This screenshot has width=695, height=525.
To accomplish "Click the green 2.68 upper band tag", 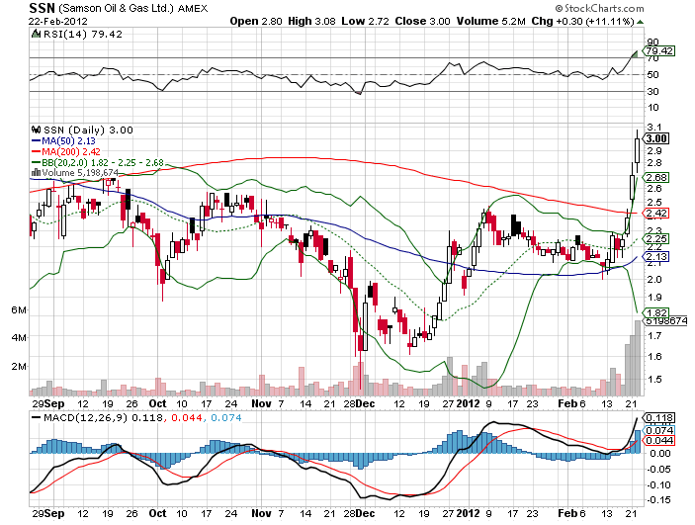I will click(655, 177).
